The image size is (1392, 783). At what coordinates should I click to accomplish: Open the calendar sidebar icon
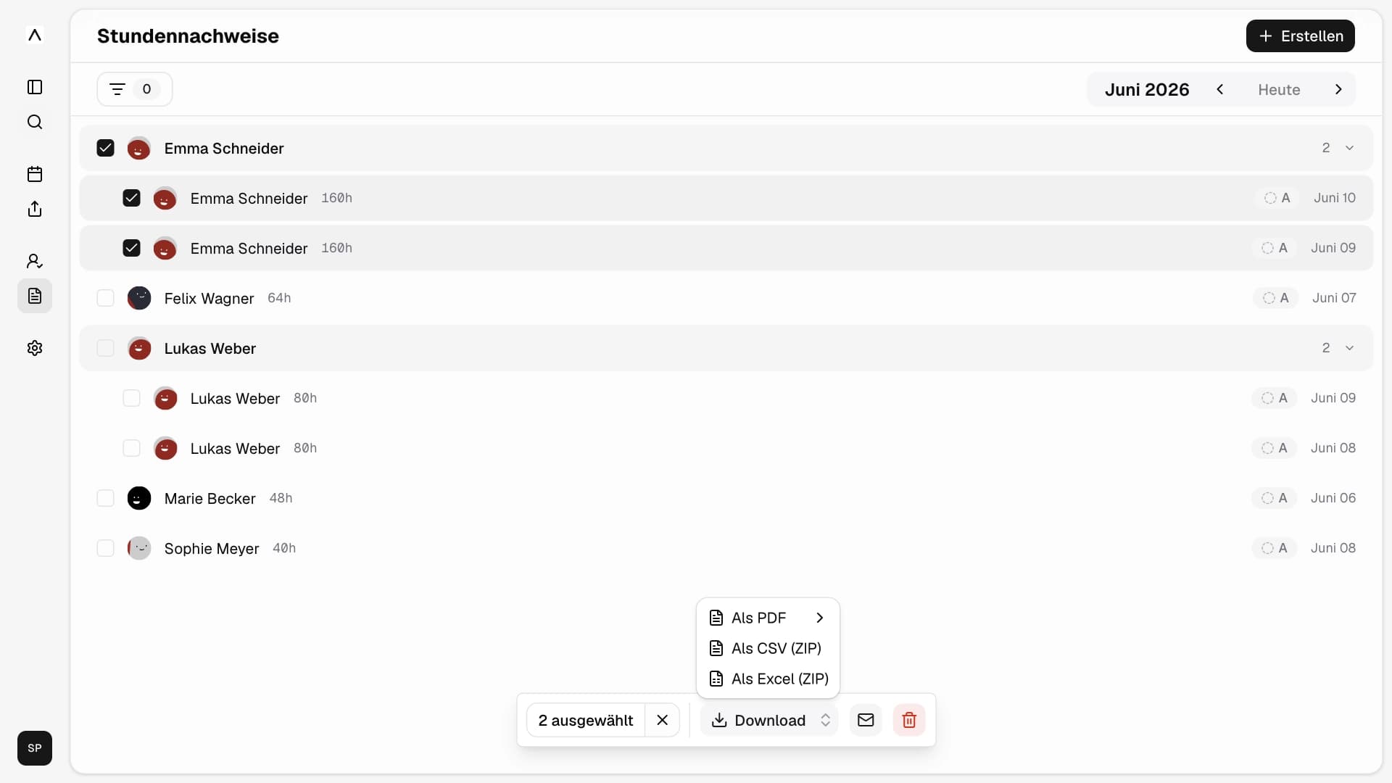click(x=35, y=174)
